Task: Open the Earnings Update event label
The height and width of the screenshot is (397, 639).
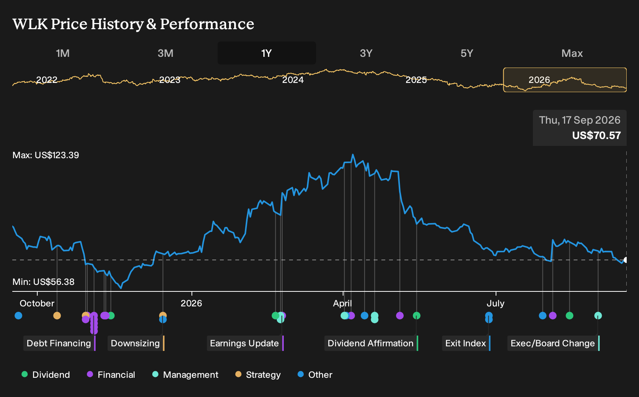Action: point(245,343)
